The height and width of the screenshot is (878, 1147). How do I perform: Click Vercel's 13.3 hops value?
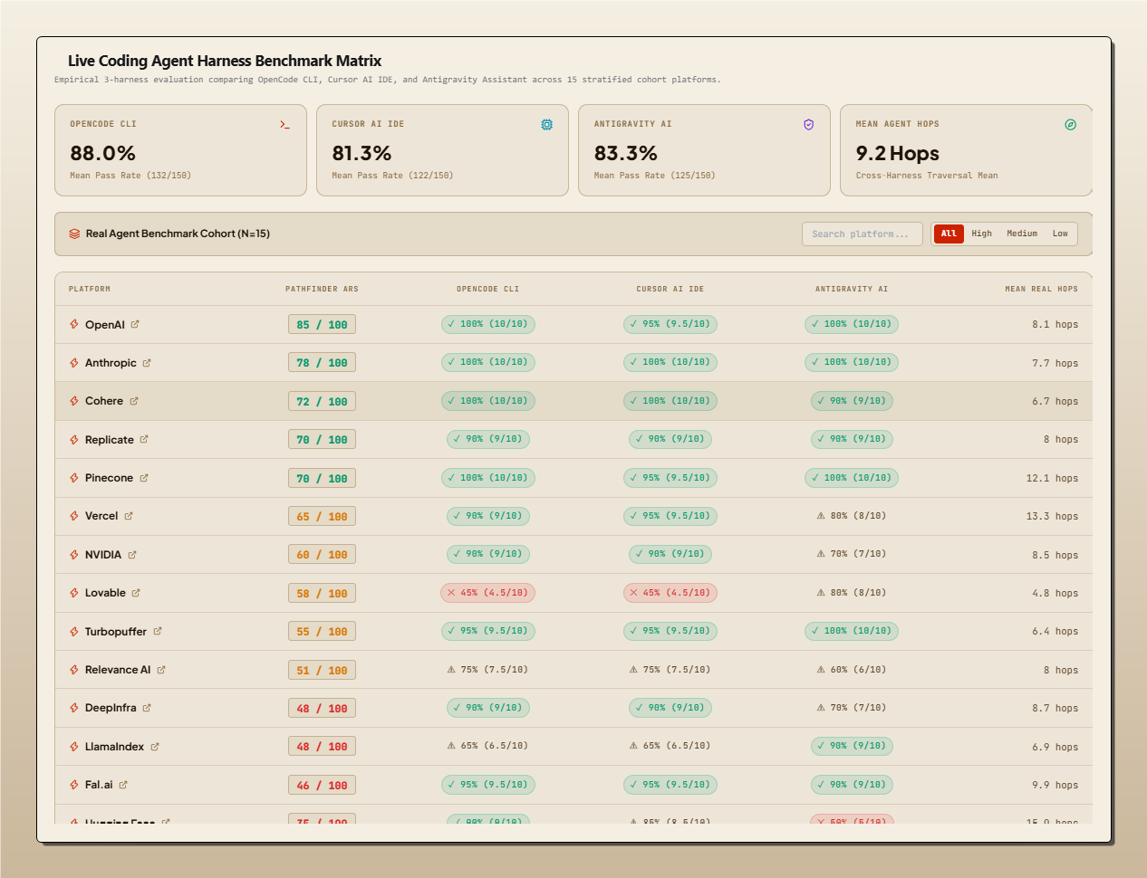(1052, 516)
